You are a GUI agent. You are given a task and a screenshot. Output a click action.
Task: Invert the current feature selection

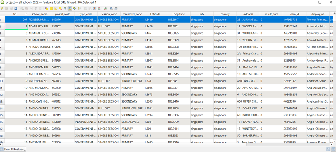pyautogui.click(x=56, y=9)
